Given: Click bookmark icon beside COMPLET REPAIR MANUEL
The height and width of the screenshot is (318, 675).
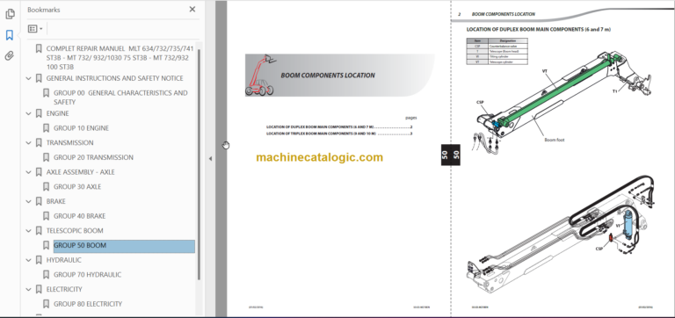Looking at the screenshot, I should click(x=39, y=48).
